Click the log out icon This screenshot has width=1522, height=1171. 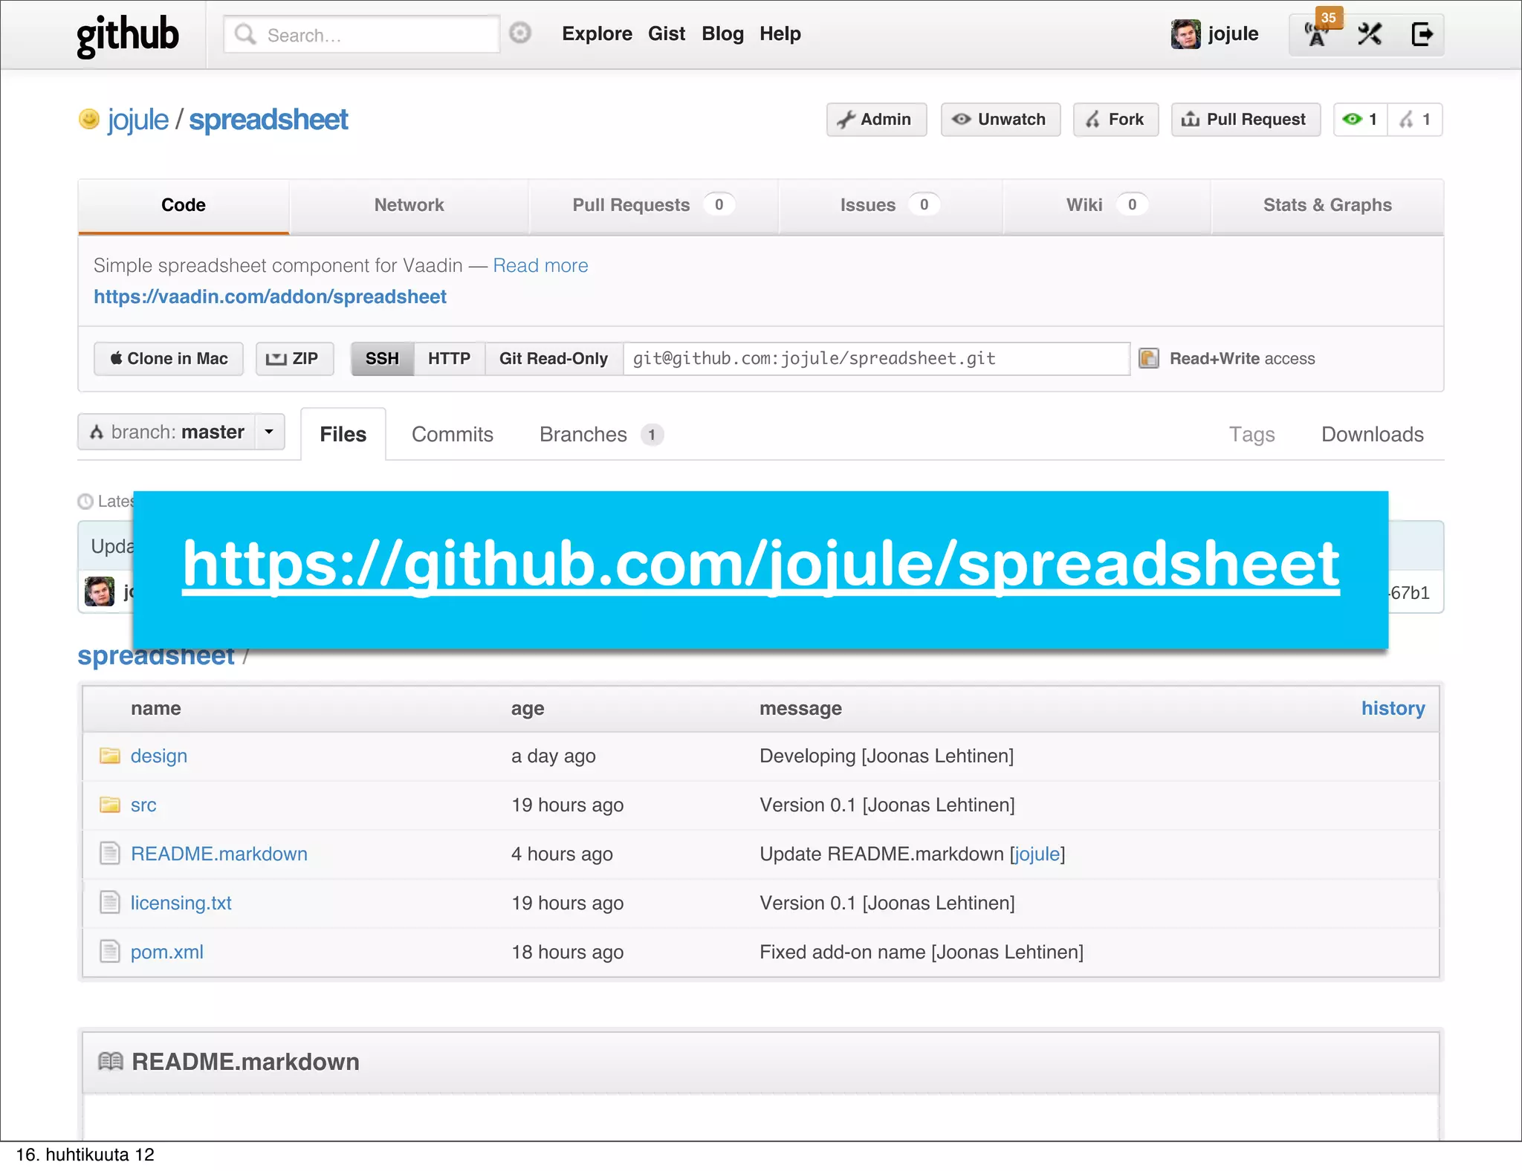[x=1421, y=34]
